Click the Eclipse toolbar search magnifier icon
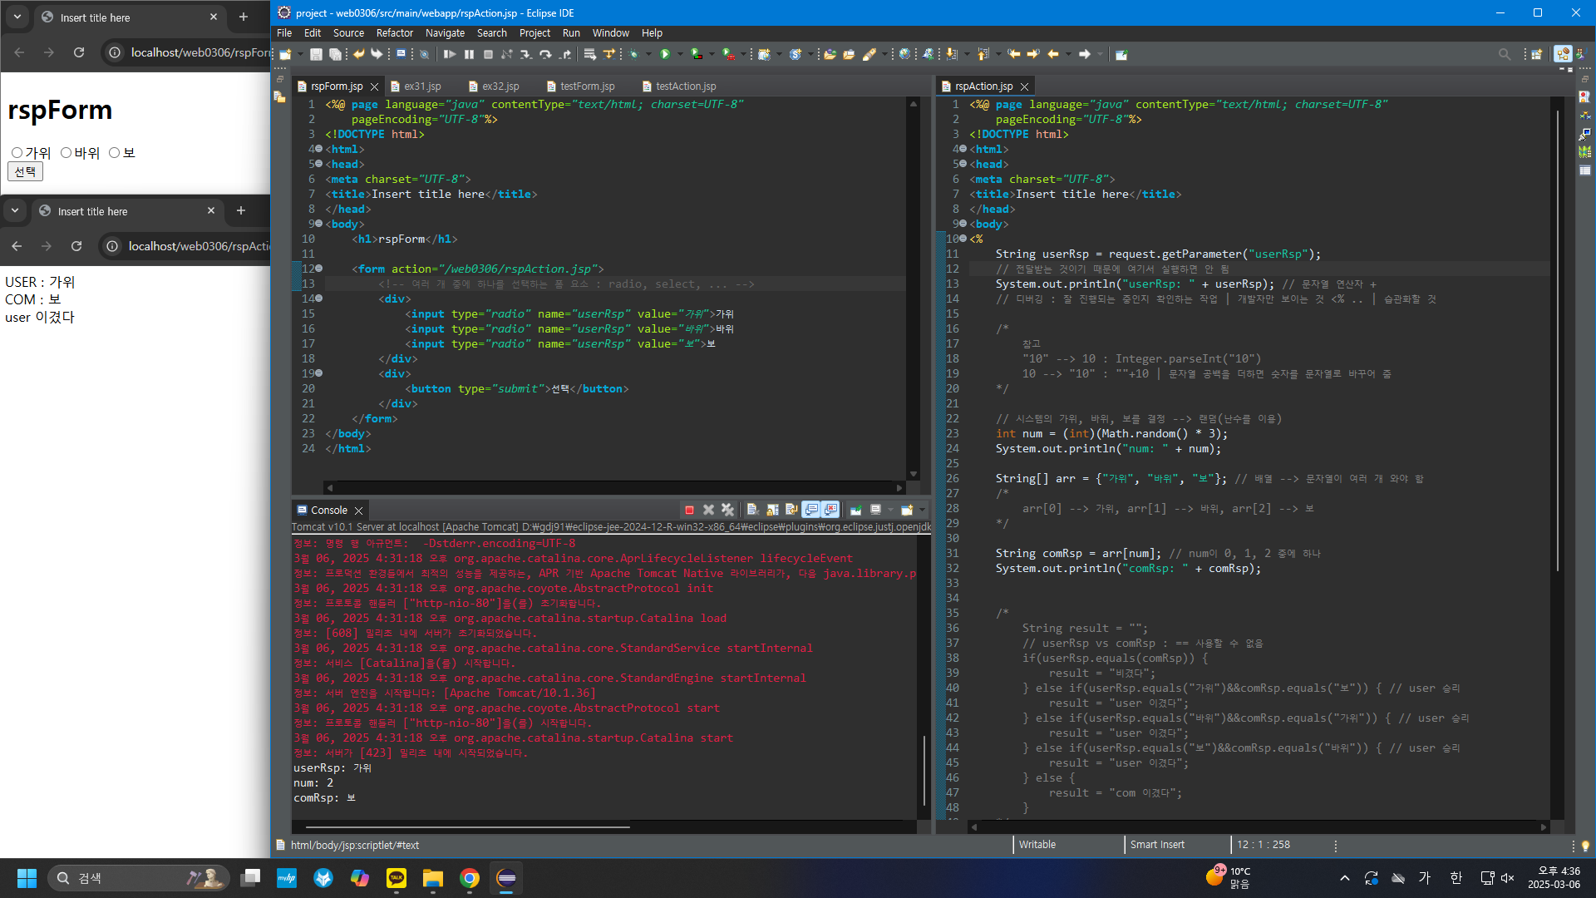 [1504, 54]
